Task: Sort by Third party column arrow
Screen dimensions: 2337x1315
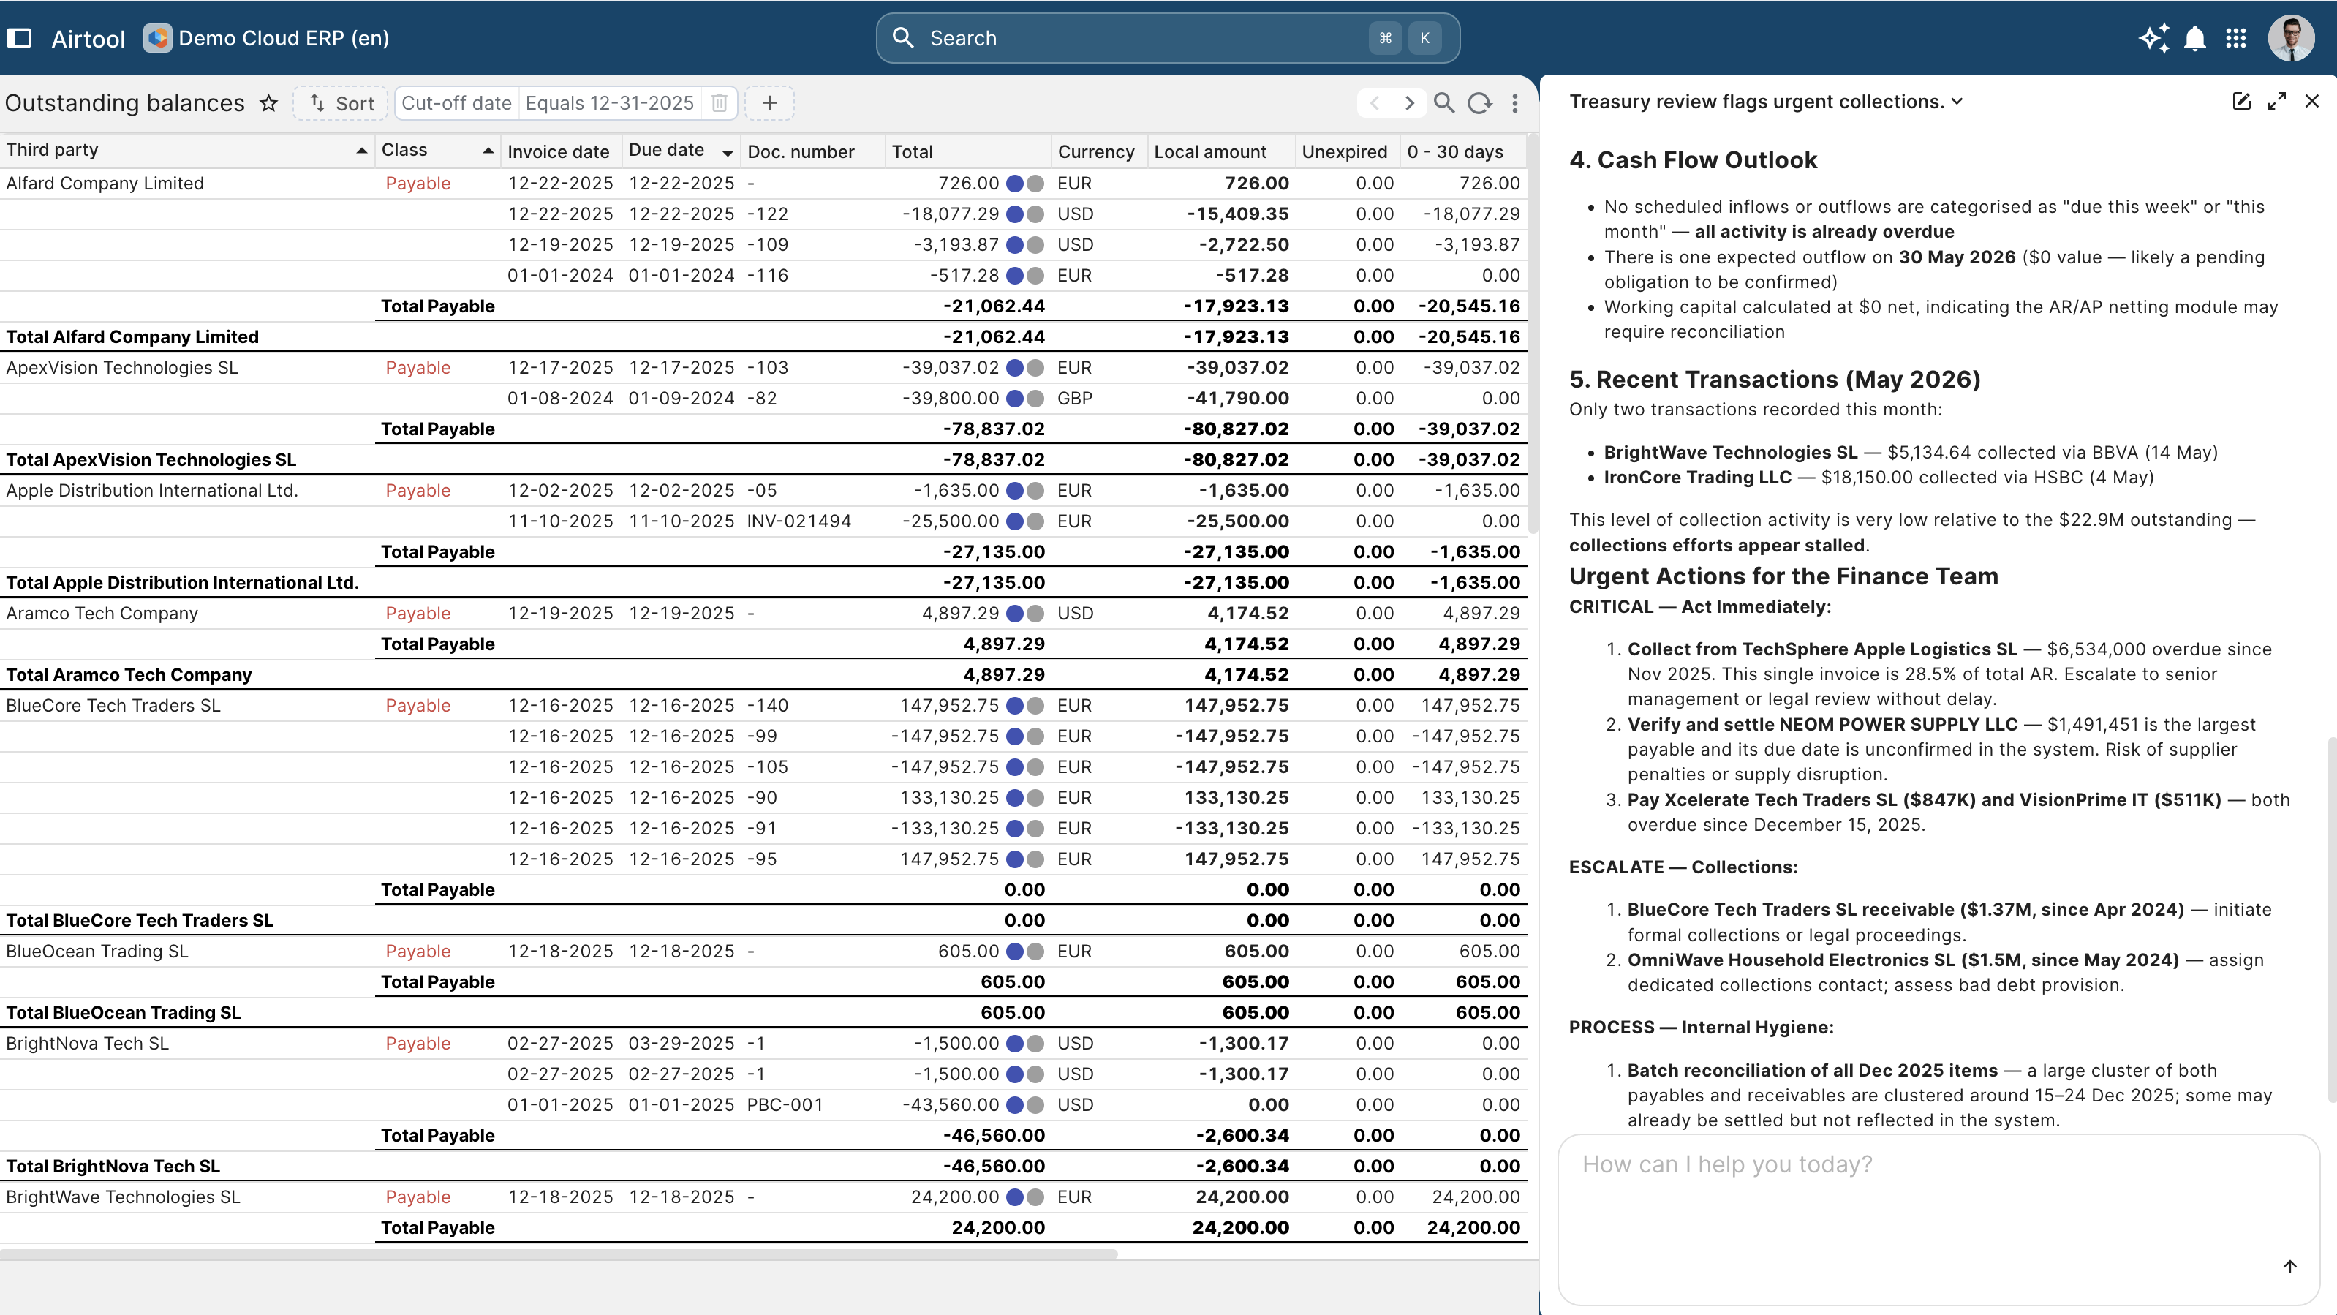Action: (362, 151)
